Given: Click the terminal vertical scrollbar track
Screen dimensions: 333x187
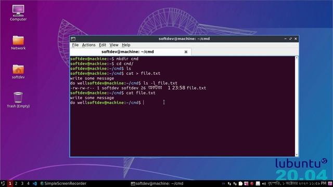Looking at the screenshot, I should pos(297,106).
